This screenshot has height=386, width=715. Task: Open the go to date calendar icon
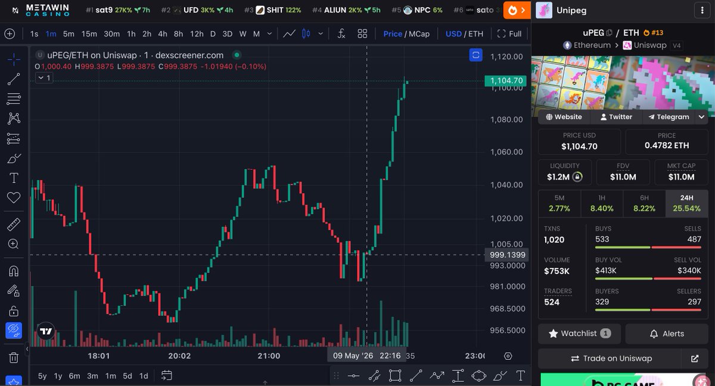(166, 375)
